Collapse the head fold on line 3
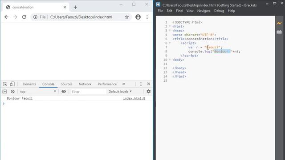Screen dimensions: 285x160 coord(170,31)
